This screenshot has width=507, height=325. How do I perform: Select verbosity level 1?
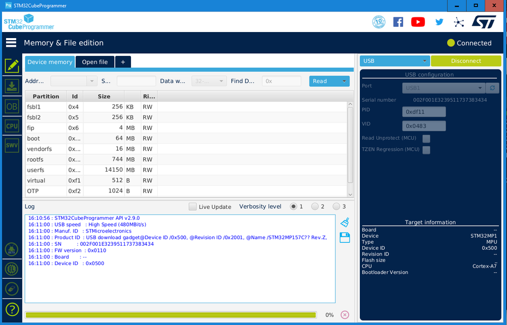pos(293,206)
